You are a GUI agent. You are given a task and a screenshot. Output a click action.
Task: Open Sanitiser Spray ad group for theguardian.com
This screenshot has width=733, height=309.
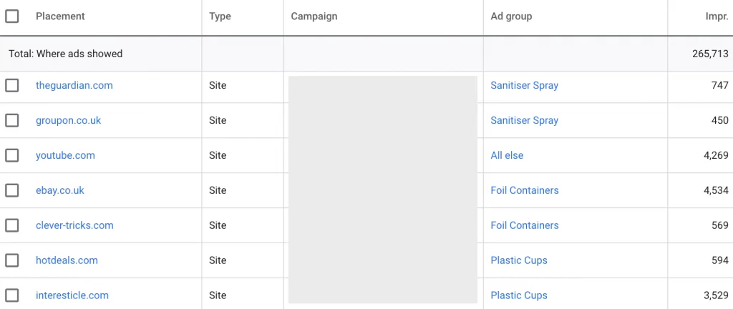point(524,85)
